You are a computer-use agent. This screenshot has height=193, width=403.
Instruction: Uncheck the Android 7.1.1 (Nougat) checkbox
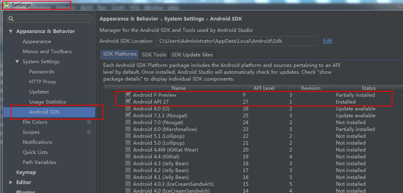128,116
